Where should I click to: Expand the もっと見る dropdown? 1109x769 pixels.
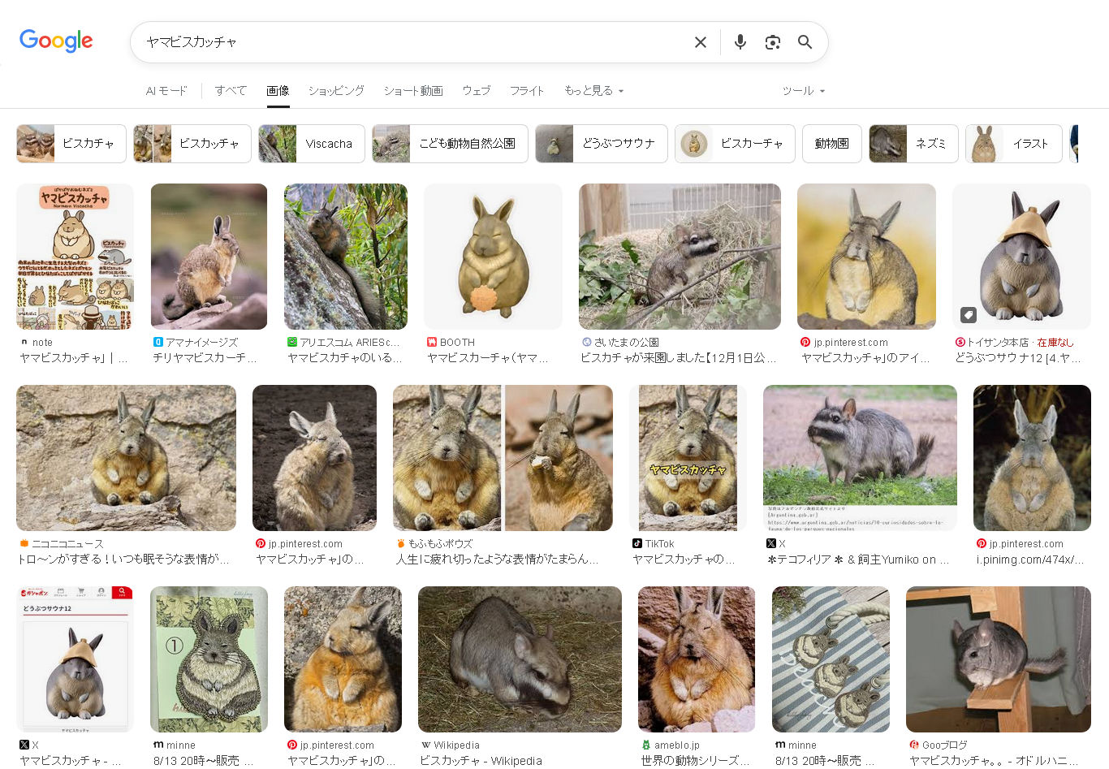(x=593, y=91)
